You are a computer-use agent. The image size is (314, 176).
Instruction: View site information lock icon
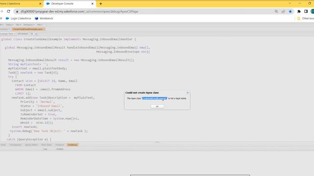point(17,12)
